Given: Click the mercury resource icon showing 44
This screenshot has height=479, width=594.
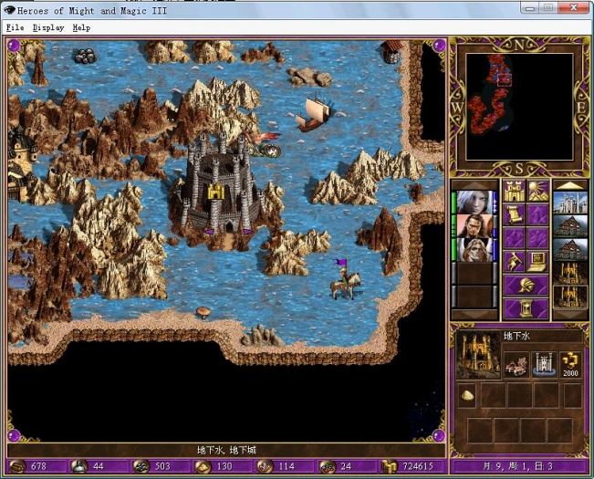Looking at the screenshot, I should tap(79, 466).
